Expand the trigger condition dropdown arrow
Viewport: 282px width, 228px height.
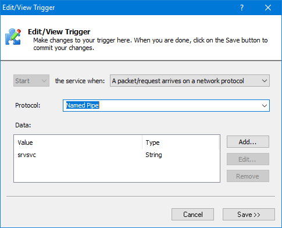pyautogui.click(x=265, y=81)
